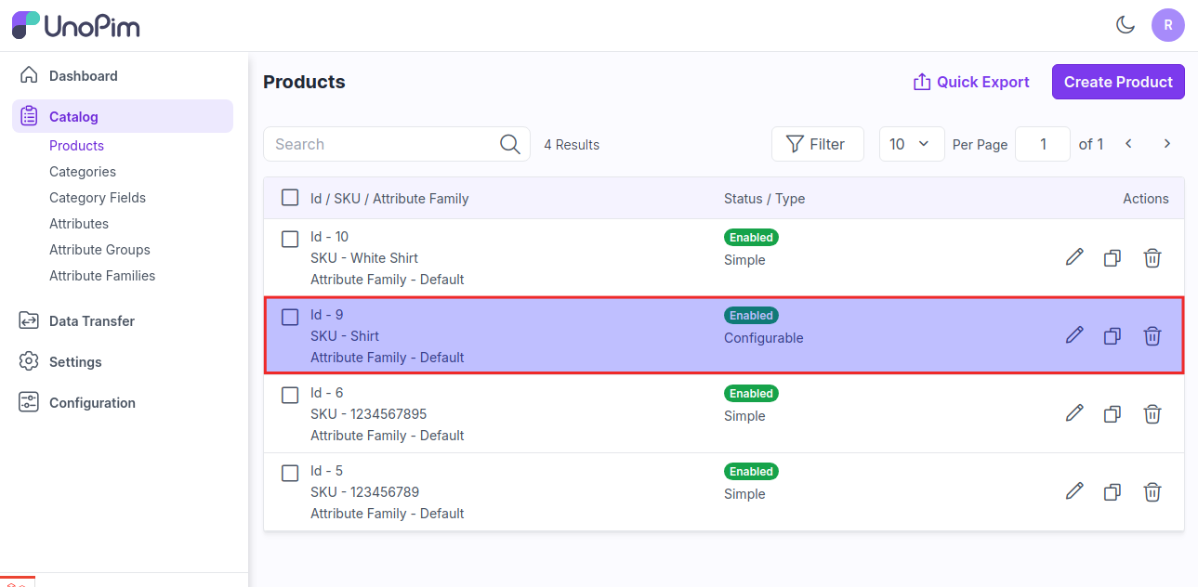Edit the product with Id 6
The image size is (1198, 587).
(x=1074, y=414)
